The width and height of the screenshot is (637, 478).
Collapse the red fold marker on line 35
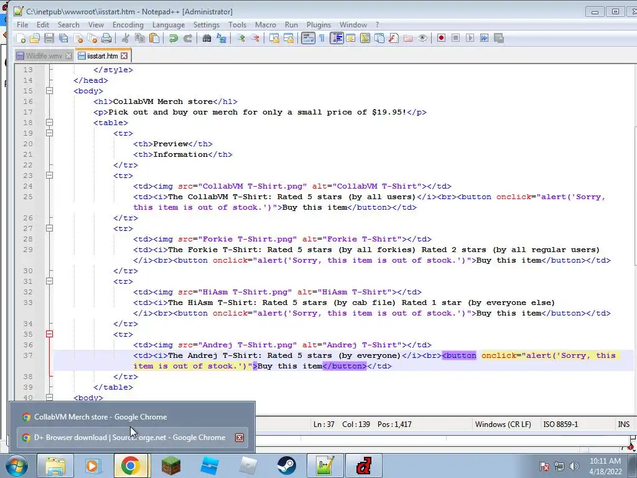pyautogui.click(x=49, y=334)
